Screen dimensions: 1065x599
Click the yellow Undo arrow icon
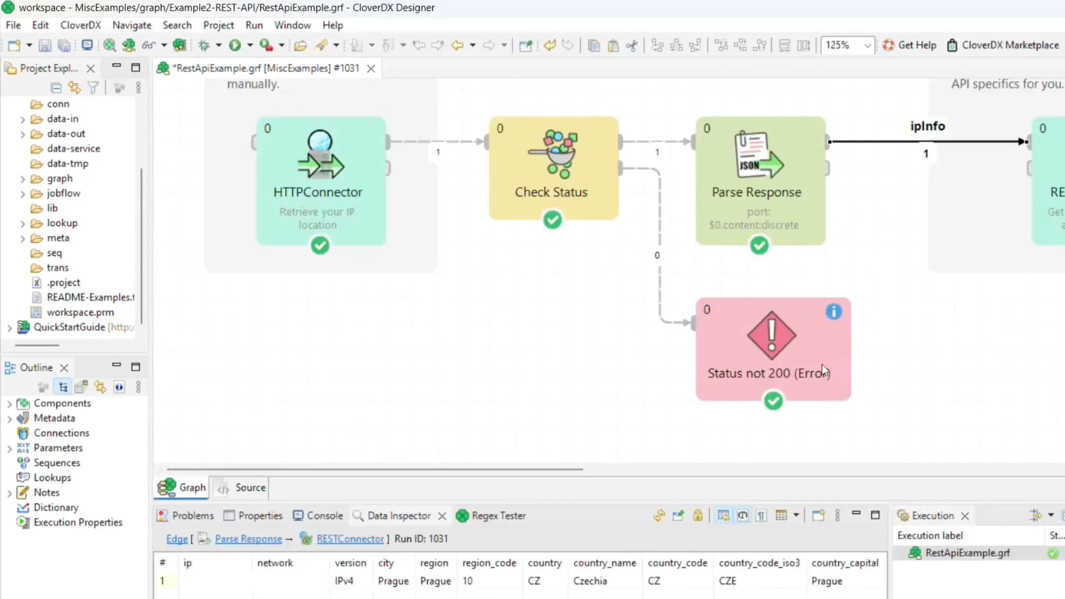pos(549,46)
